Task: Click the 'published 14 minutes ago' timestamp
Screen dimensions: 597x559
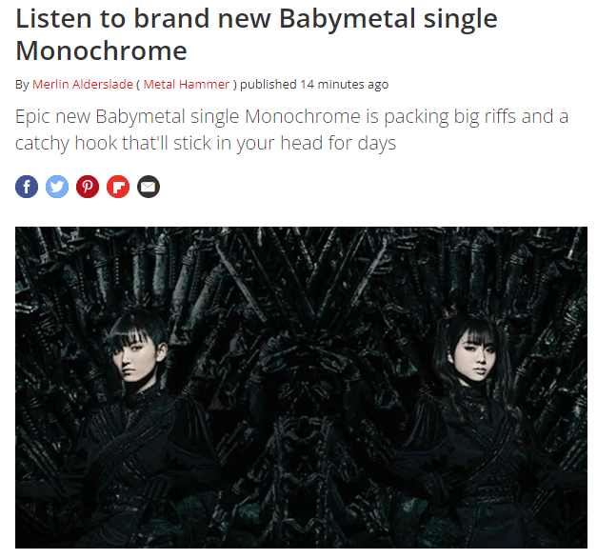Action: (x=314, y=84)
